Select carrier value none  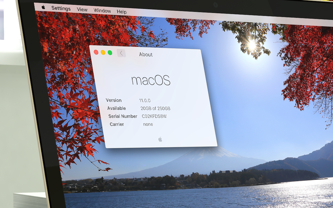click(148, 124)
